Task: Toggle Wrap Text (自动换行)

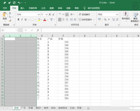Action: [85, 15]
